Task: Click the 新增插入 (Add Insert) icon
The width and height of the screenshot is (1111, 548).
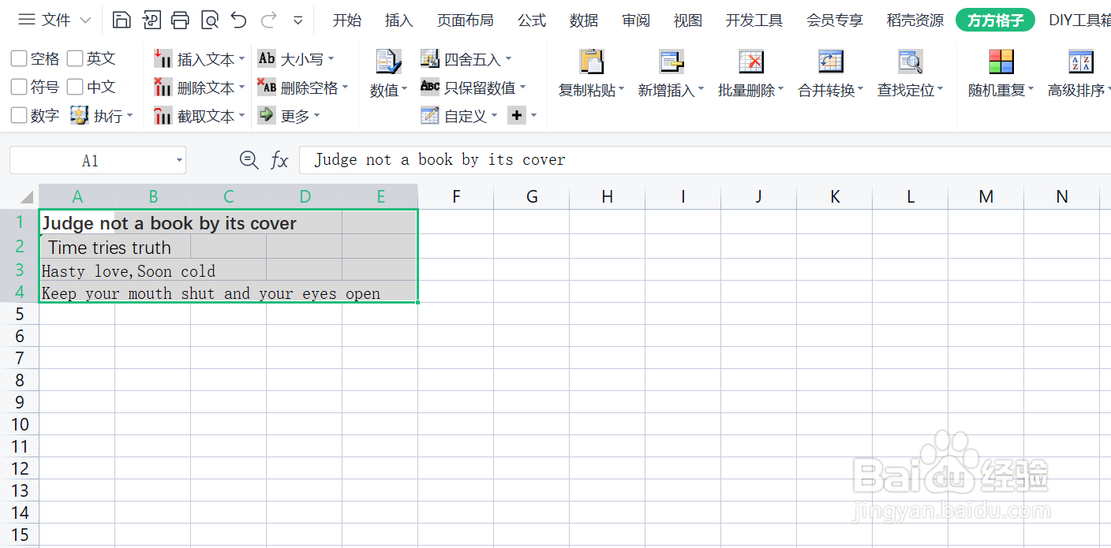Action: pos(671,62)
